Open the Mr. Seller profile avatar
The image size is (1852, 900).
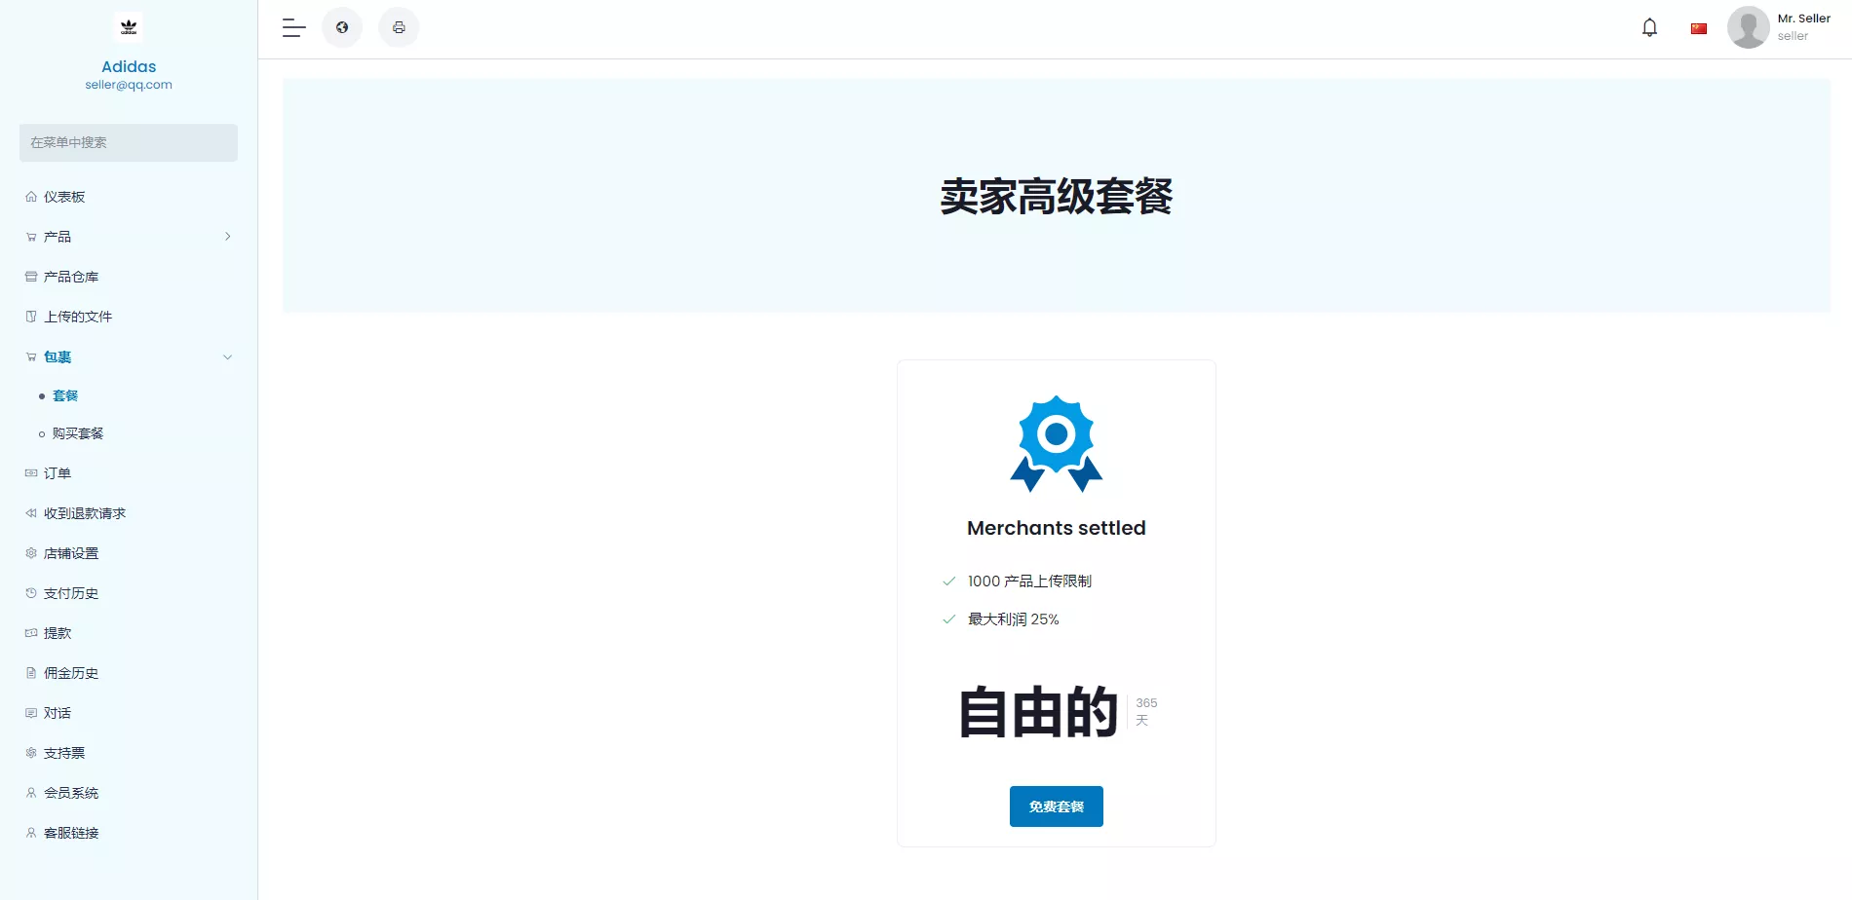point(1749,27)
